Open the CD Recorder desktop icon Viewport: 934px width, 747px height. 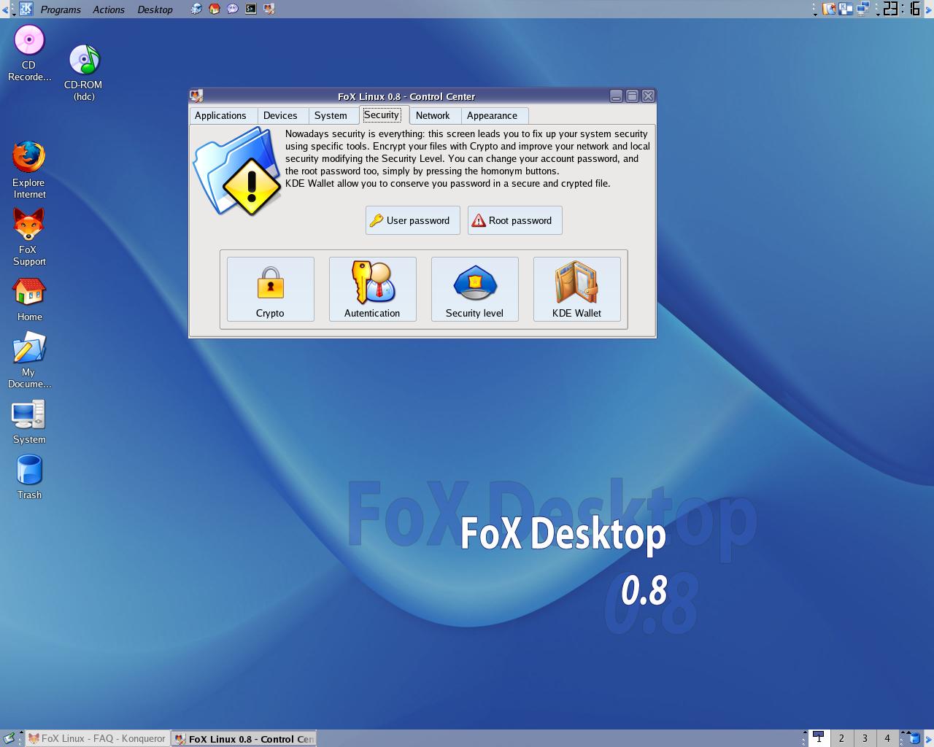point(29,53)
